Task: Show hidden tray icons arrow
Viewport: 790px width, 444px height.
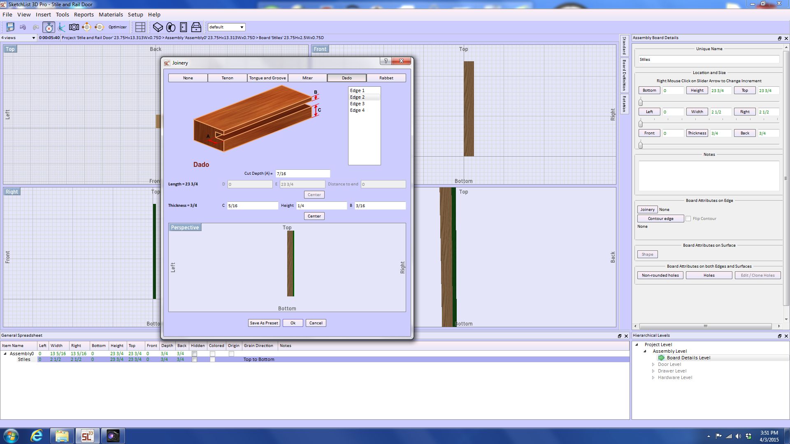Action: 709,436
